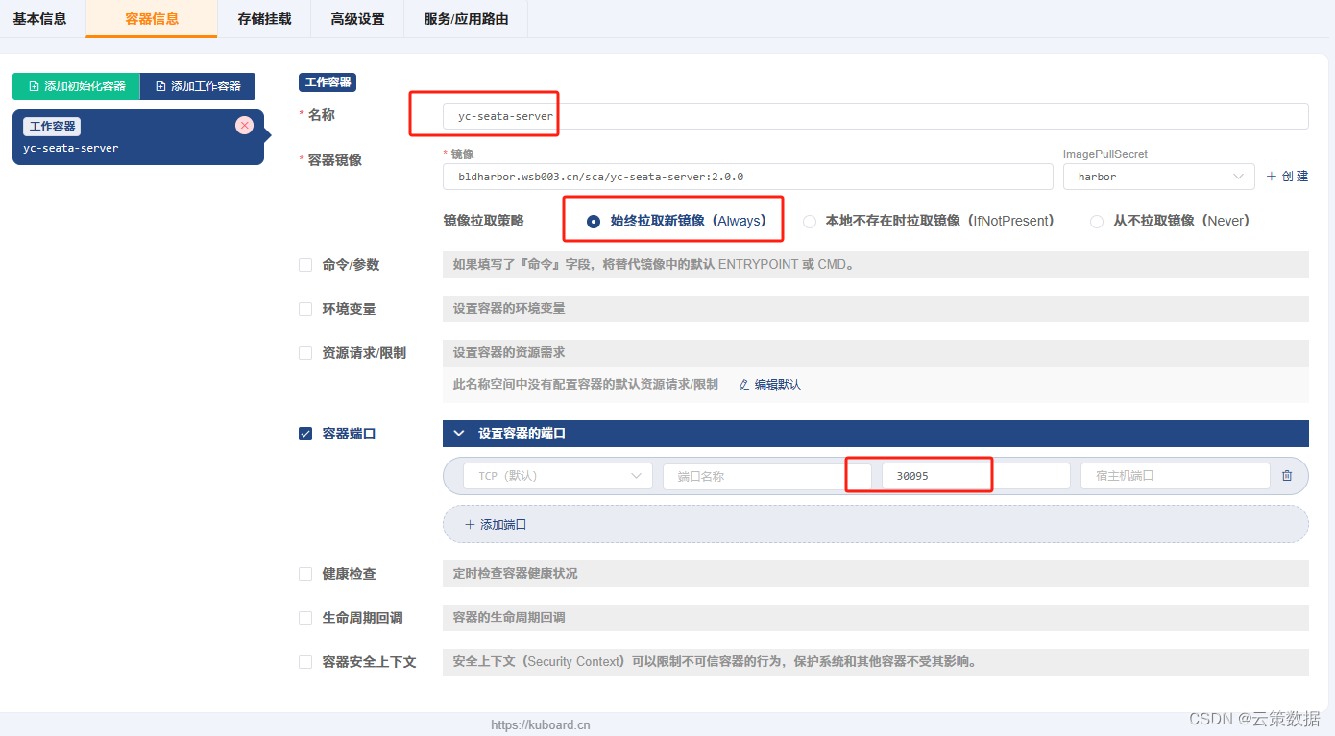The width and height of the screenshot is (1335, 736).
Task: Click the 容器的生命周期回调 bar
Action: click(x=875, y=618)
